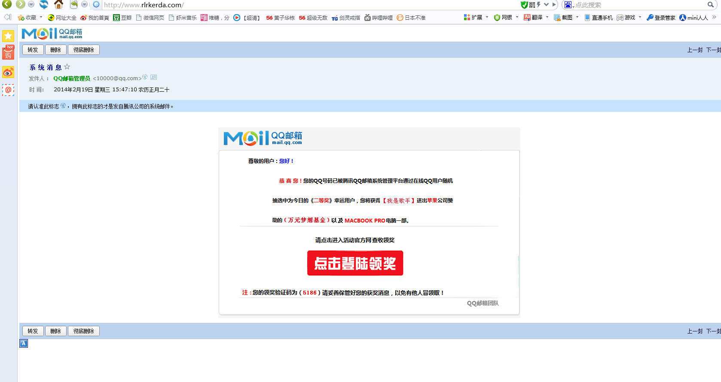Screen dimensions: 721x382
Task: Star the 系统消息 email
Action: pos(67,67)
